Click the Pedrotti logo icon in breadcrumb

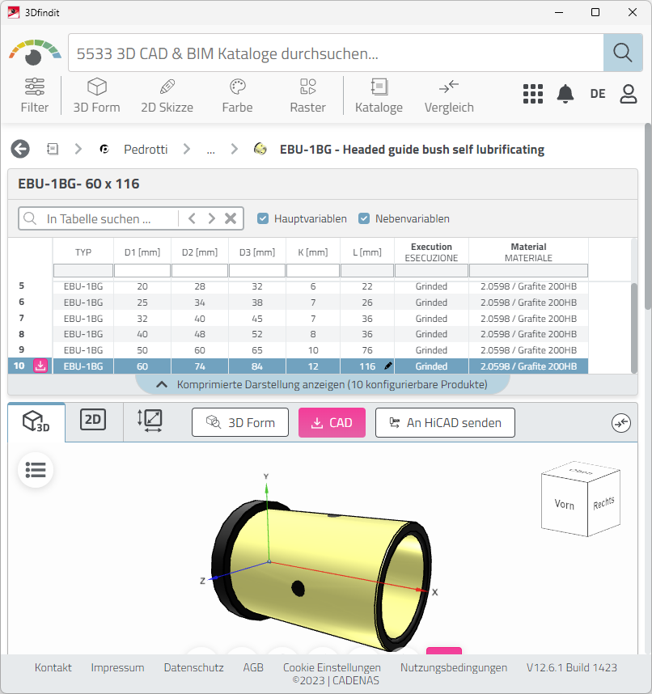(104, 149)
